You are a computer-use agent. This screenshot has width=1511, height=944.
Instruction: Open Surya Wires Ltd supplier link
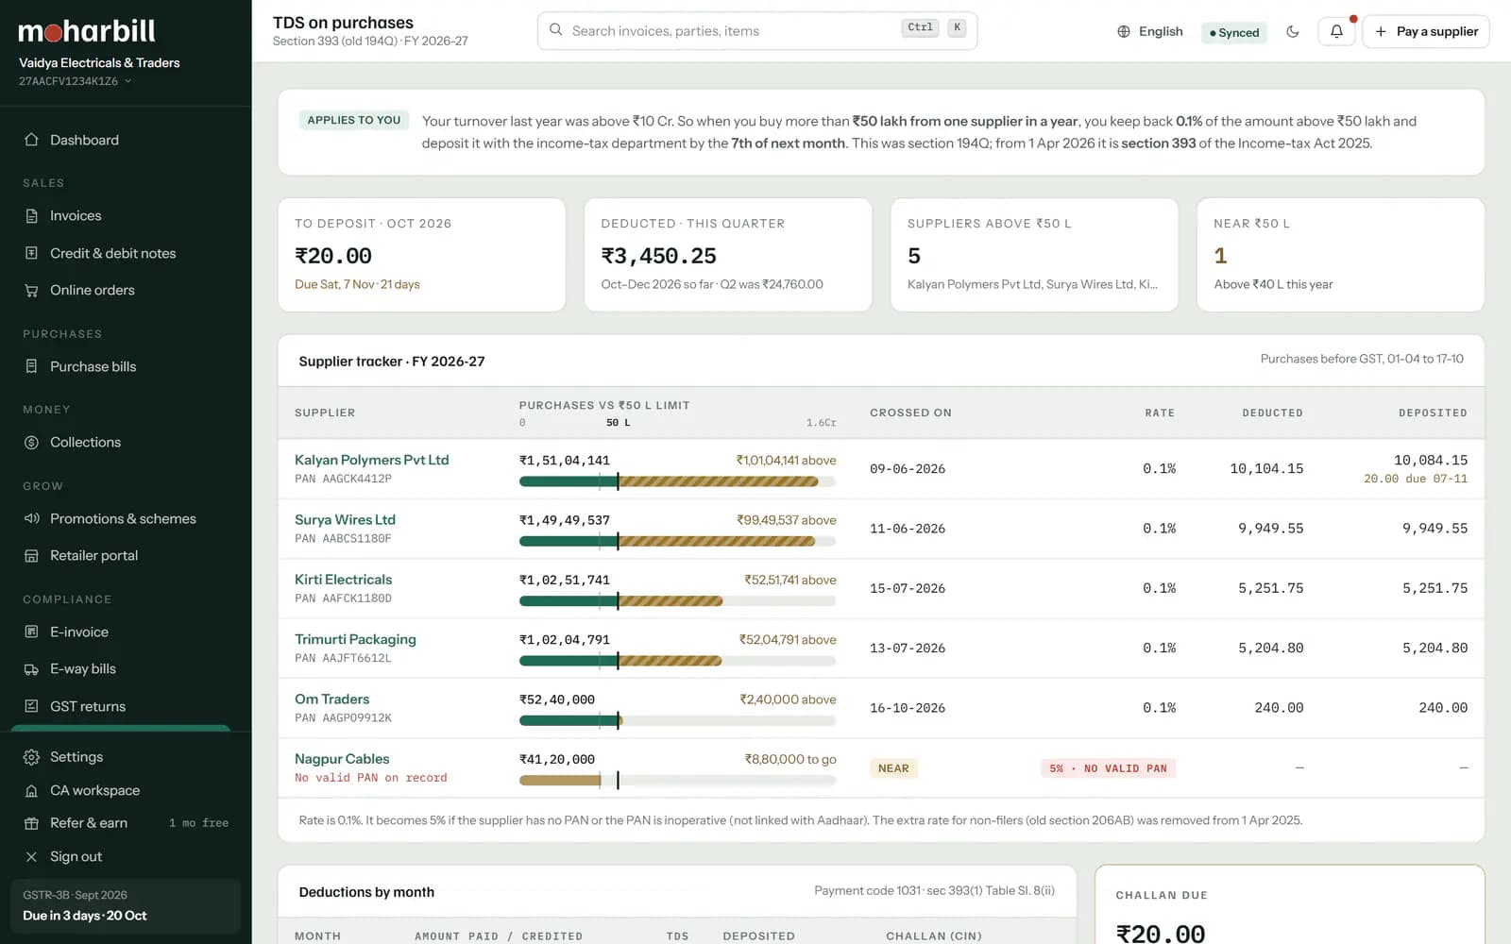click(345, 519)
